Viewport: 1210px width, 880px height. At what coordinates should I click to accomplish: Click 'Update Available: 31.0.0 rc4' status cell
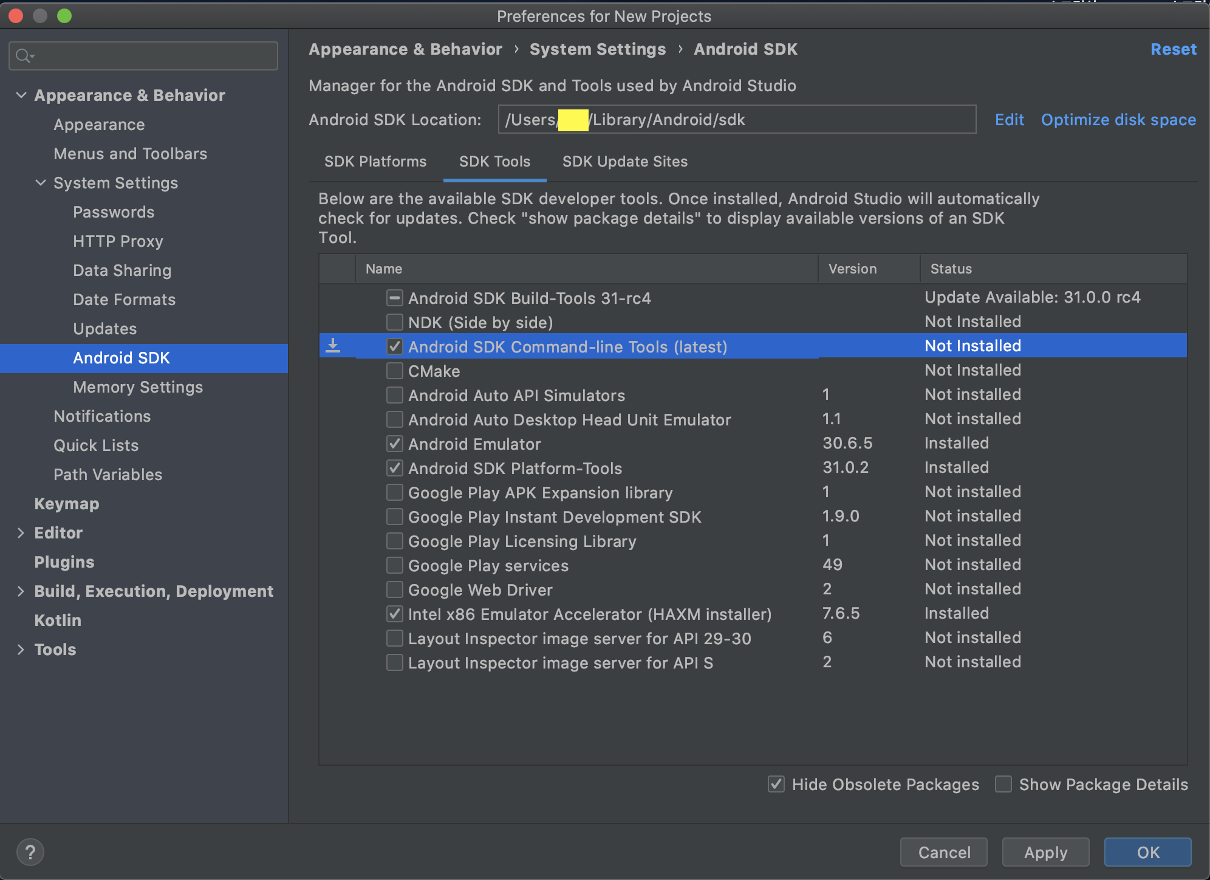1032,297
